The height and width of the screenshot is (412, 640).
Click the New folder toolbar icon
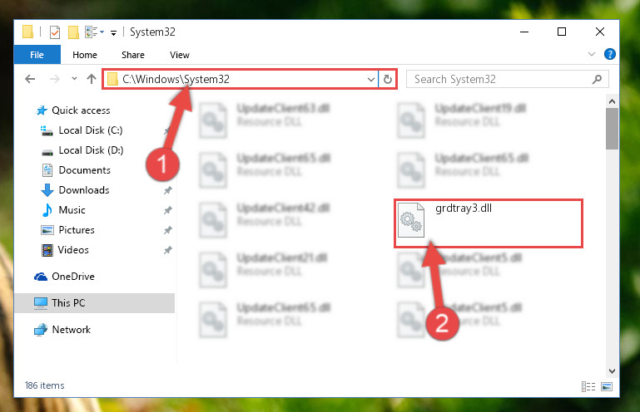(73, 32)
